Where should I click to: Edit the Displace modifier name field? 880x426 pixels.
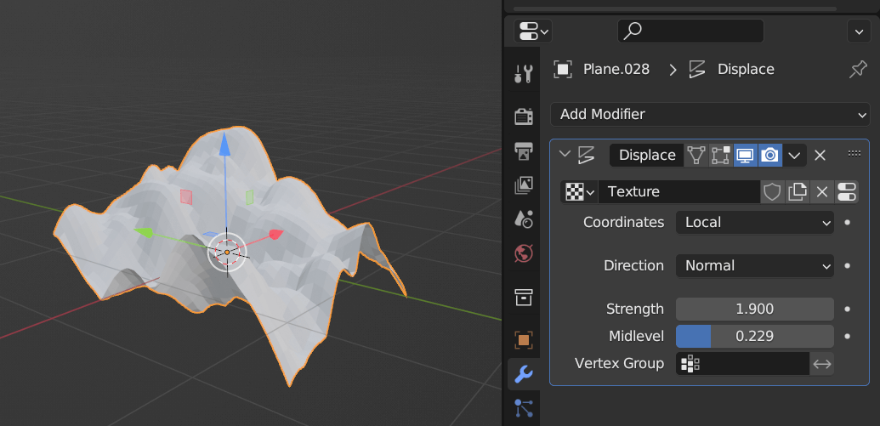tap(646, 155)
